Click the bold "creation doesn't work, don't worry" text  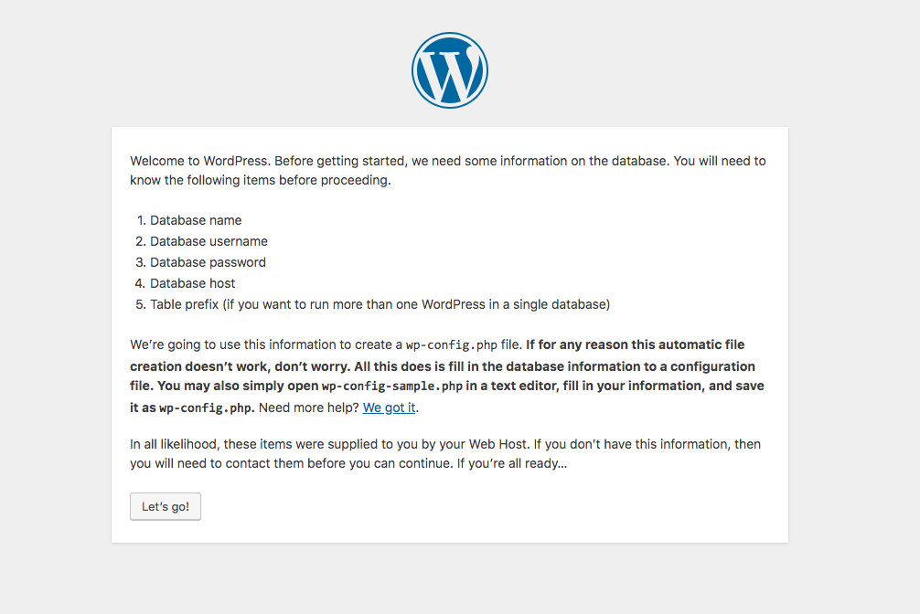tap(240, 366)
